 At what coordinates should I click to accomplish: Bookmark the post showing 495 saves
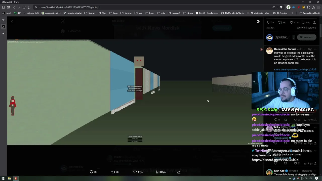pyautogui.click(x=305, y=22)
